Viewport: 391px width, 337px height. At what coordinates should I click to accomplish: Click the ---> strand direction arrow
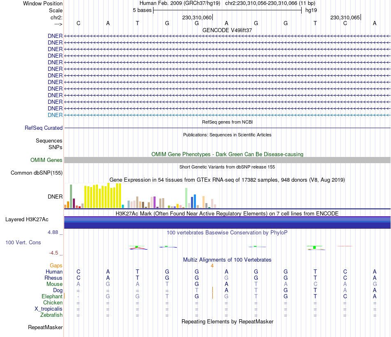(x=58, y=24)
